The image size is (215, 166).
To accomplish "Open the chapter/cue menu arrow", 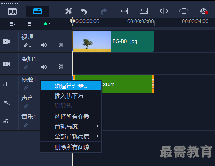I will (49, 24).
